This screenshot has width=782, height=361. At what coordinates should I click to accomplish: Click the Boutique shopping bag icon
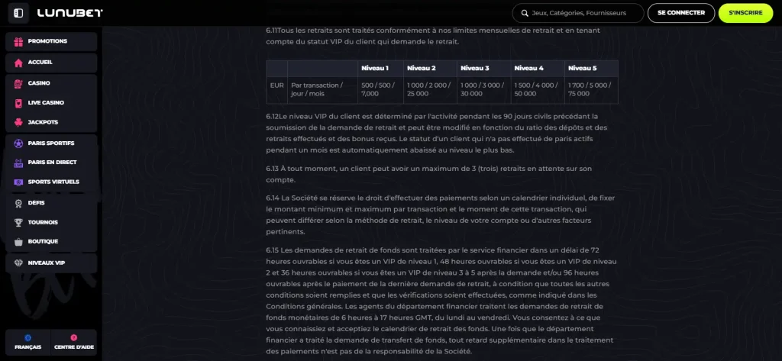[18, 242]
